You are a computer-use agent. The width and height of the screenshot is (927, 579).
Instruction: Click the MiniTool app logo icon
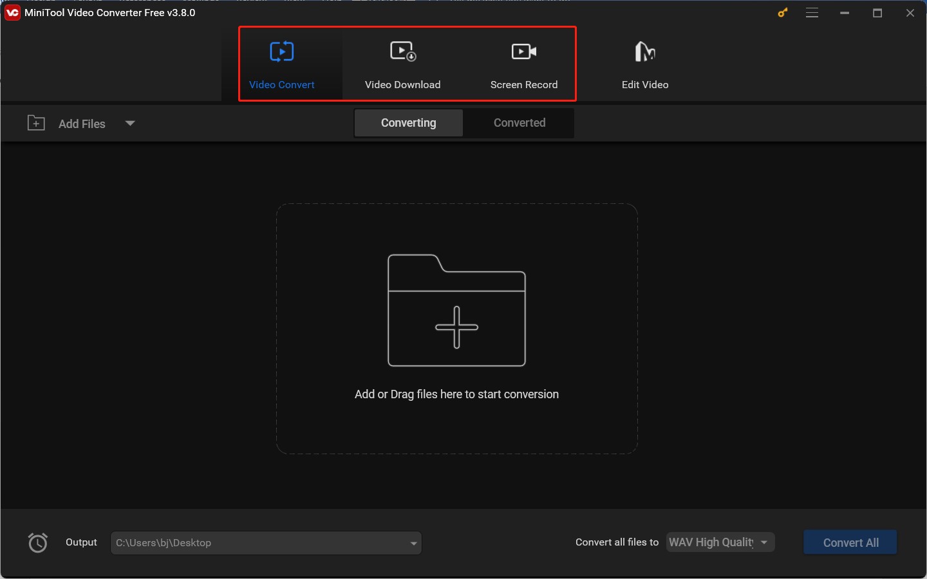[x=12, y=13]
